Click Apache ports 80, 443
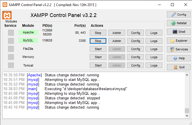 (x=80, y=33)
